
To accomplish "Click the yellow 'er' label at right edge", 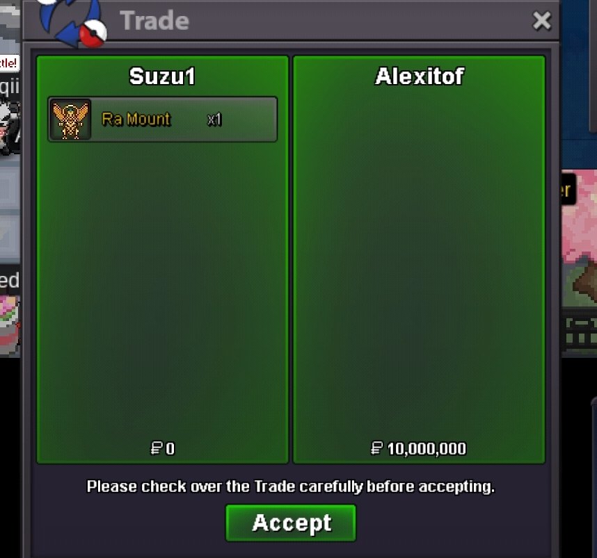I will tap(567, 190).
